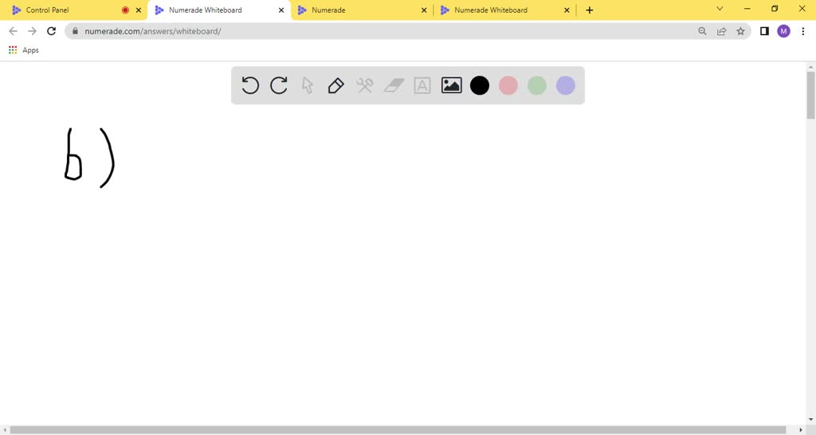Insert an image onto the whiteboard
The width and height of the screenshot is (816, 435).
point(451,85)
